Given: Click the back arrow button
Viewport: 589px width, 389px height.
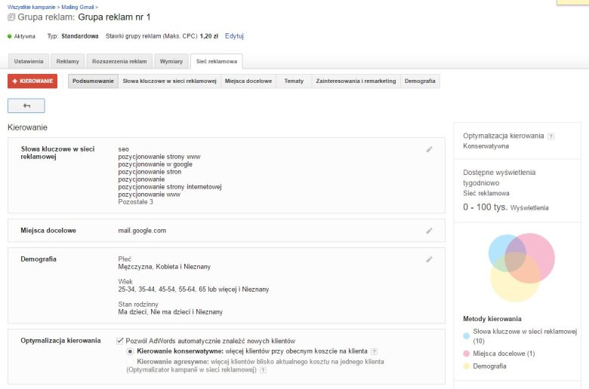Looking at the screenshot, I should [x=26, y=106].
